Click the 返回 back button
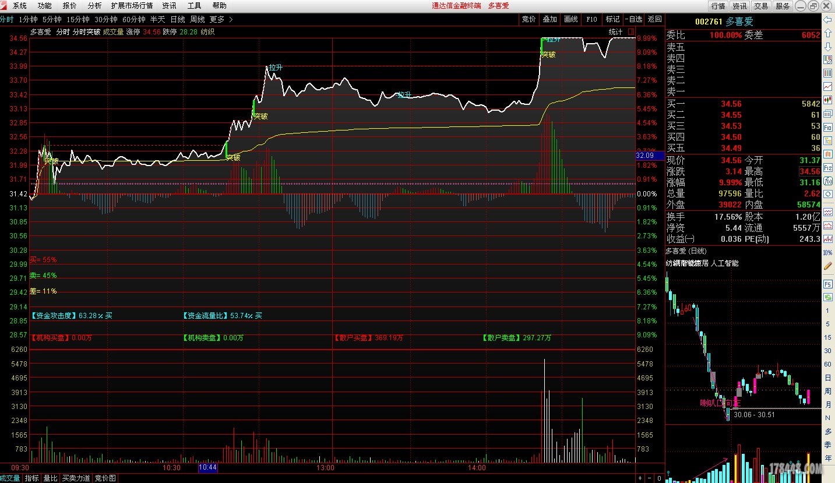 point(655,19)
